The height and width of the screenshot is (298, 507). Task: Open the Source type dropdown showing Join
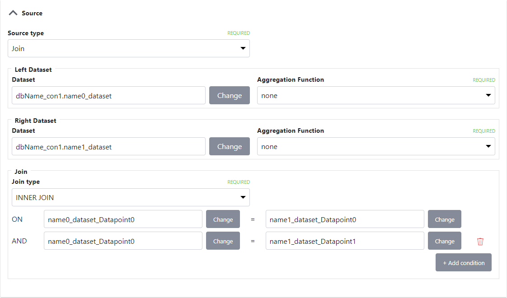pos(129,48)
